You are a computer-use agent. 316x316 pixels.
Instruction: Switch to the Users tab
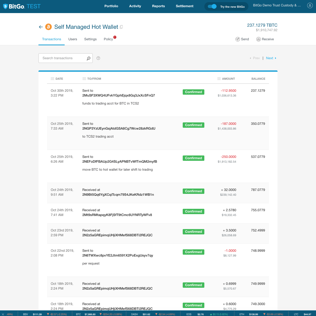click(73, 39)
